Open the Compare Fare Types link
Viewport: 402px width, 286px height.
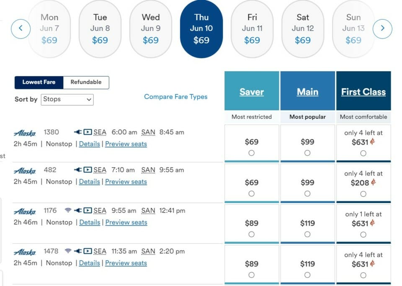point(175,96)
